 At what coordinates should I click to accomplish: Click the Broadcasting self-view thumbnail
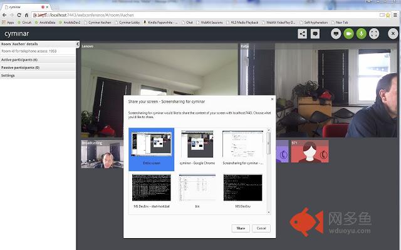pos(102,154)
